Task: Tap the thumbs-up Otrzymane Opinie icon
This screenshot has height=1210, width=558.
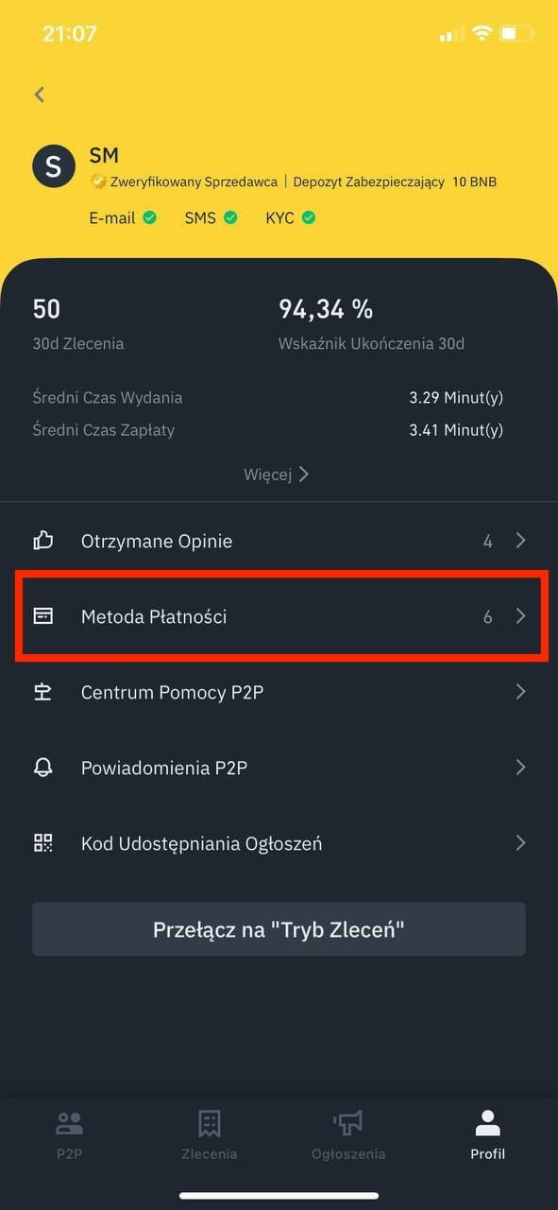Action: click(43, 541)
